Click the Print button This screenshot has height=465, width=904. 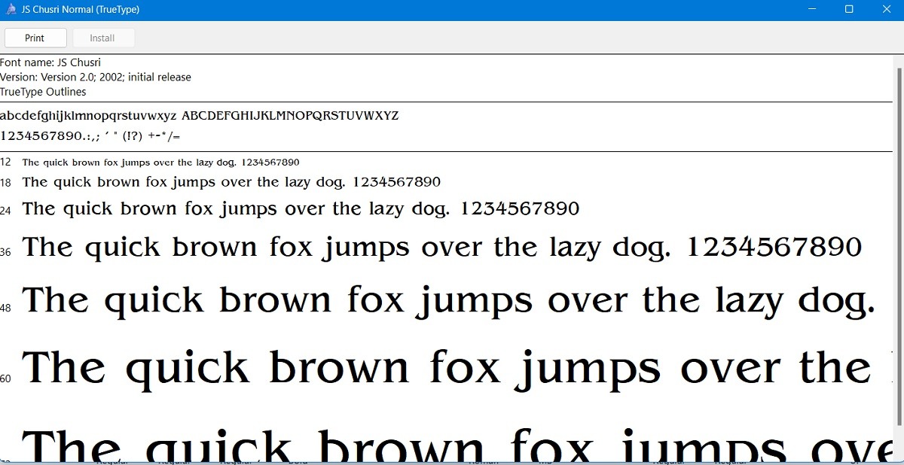tap(35, 37)
